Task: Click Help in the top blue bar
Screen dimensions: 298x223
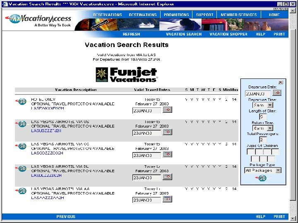Action: [261, 34]
